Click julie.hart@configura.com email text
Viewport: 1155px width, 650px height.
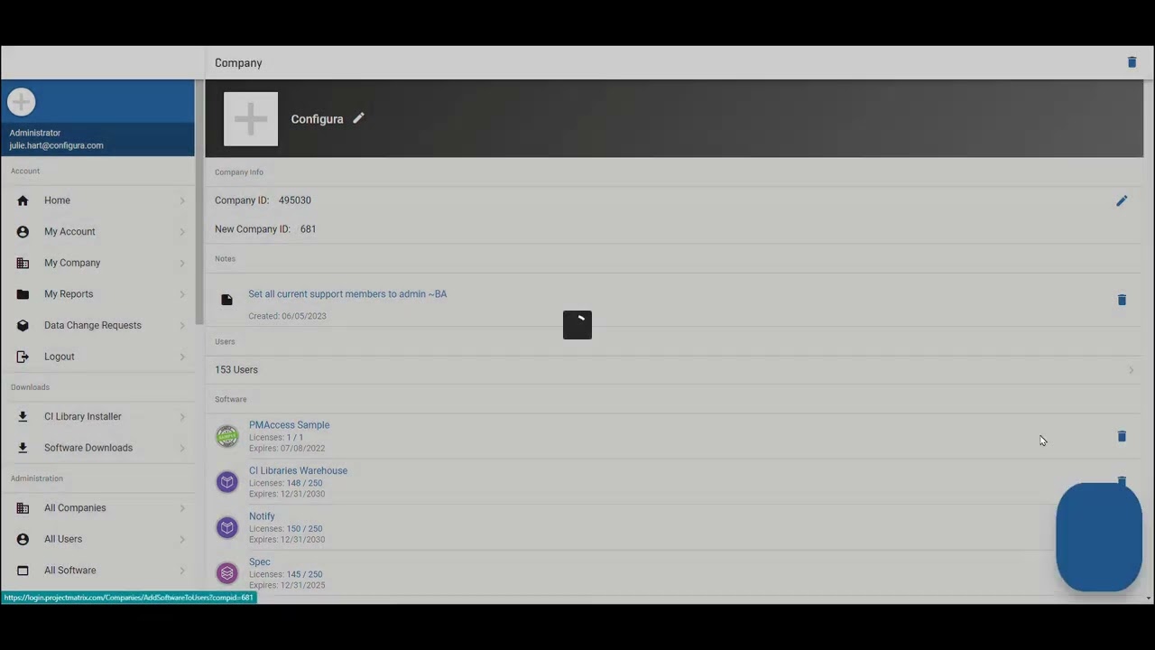pos(56,145)
